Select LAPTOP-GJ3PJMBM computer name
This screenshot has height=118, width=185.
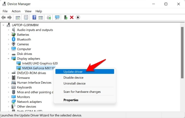tap(25, 25)
